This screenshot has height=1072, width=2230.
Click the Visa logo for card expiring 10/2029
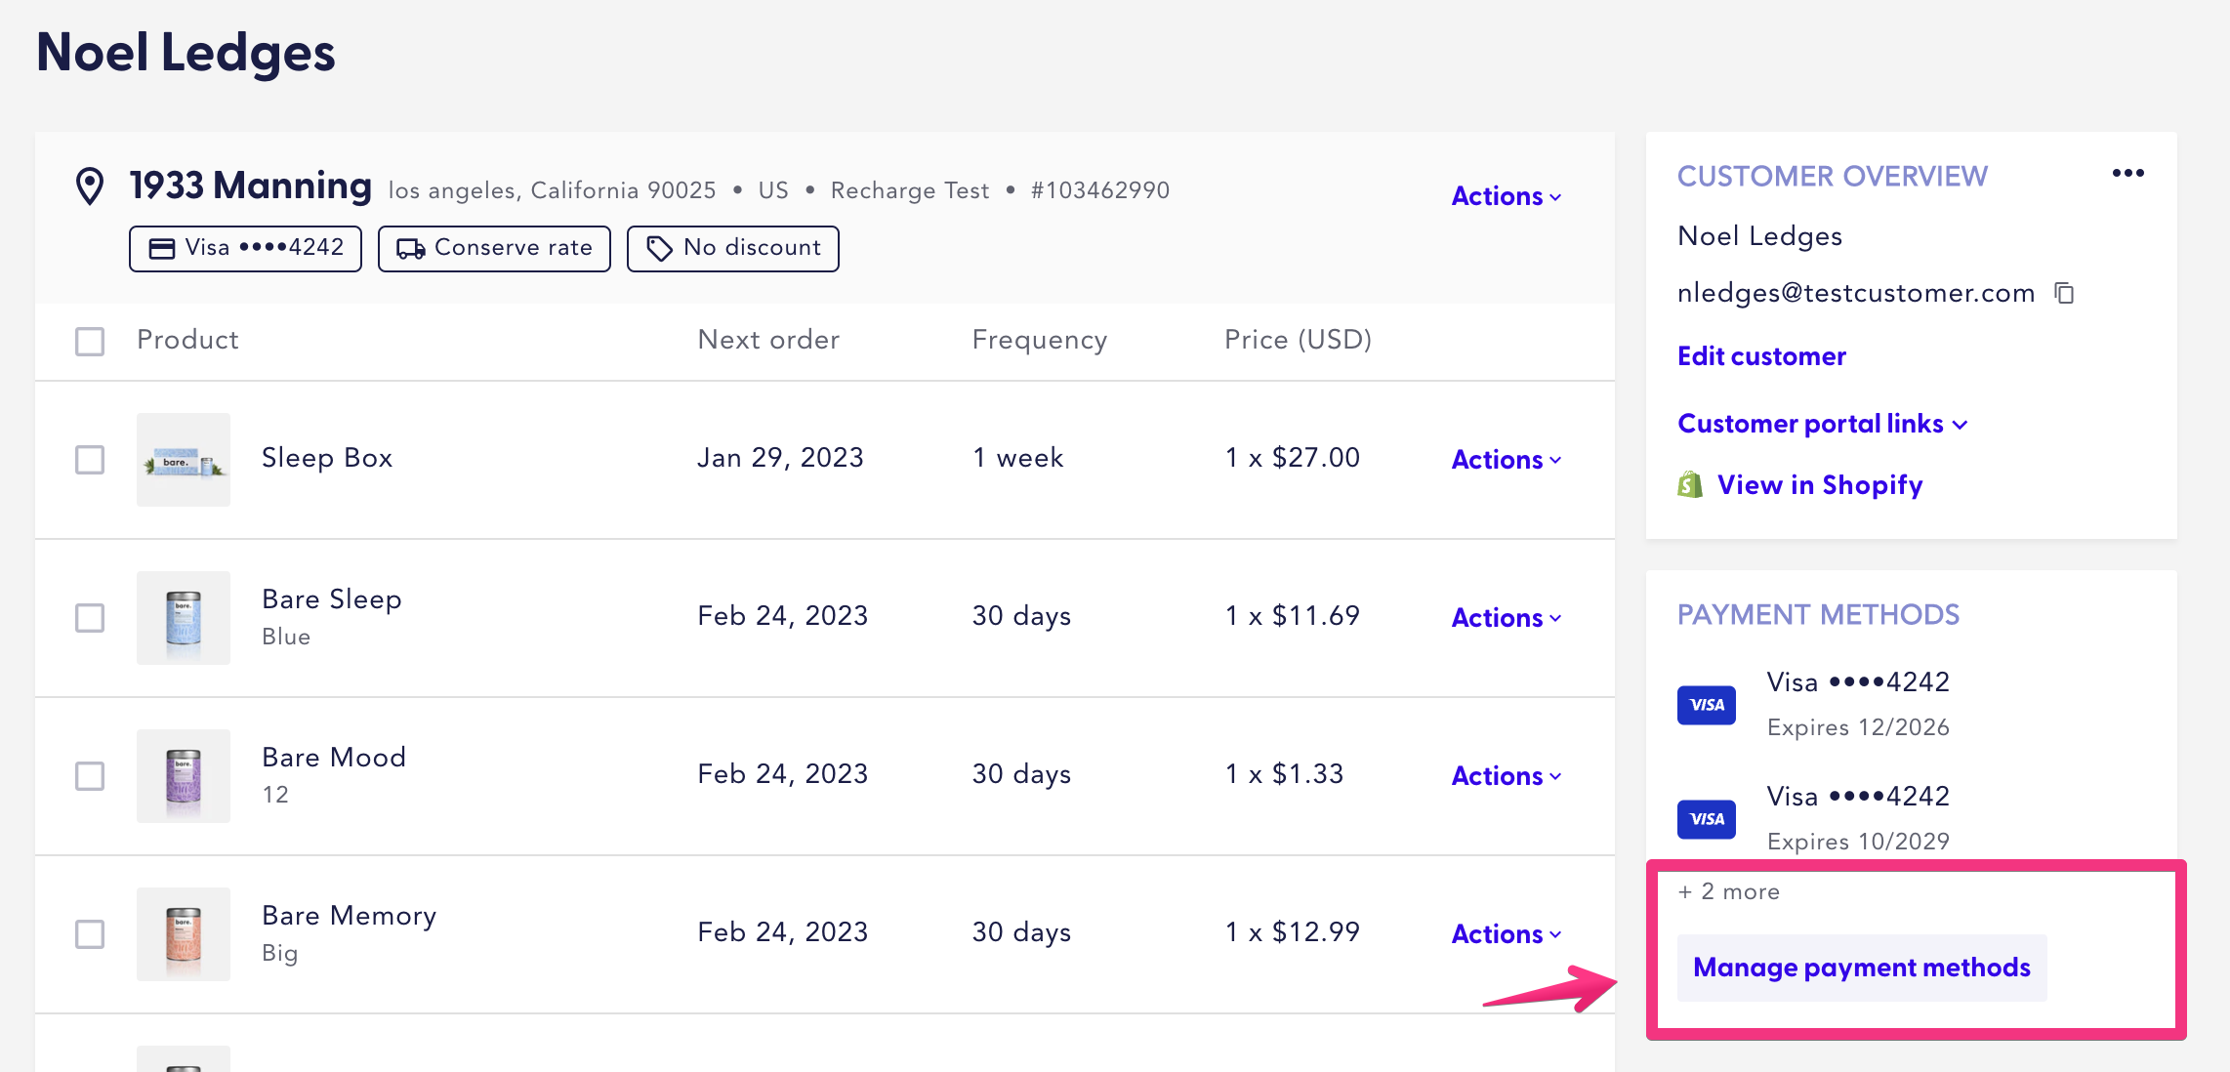1706,819
